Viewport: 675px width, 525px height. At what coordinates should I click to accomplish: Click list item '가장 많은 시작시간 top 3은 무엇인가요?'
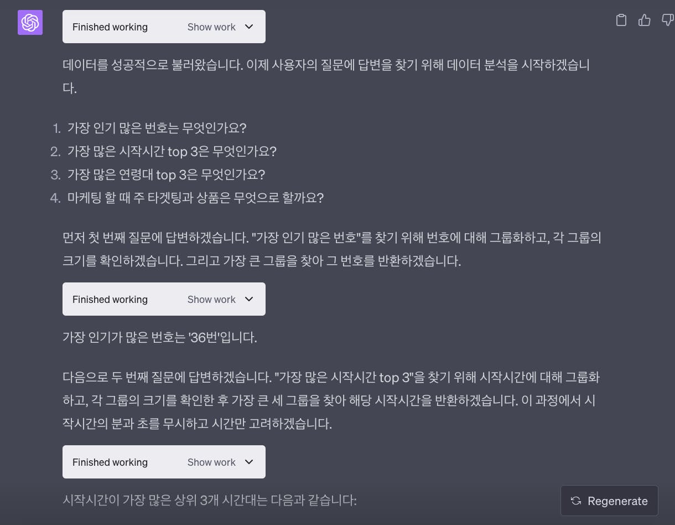(172, 151)
